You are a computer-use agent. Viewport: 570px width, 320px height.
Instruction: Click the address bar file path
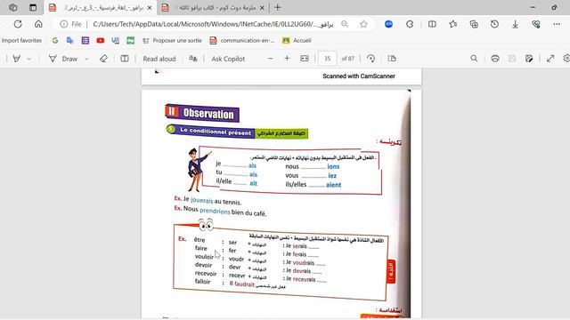click(213, 24)
